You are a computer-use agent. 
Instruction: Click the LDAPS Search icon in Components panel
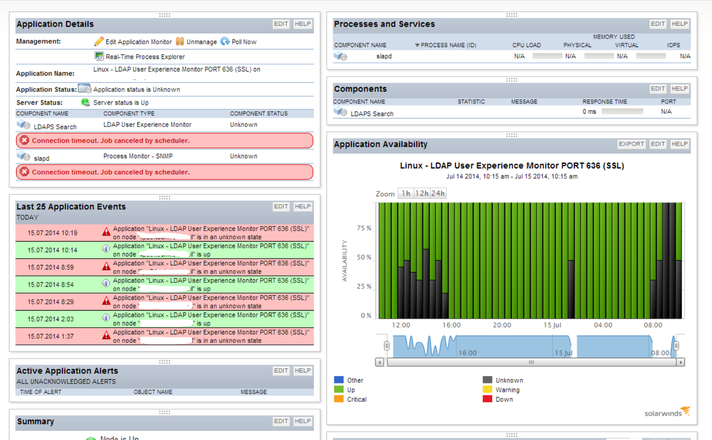(x=341, y=112)
